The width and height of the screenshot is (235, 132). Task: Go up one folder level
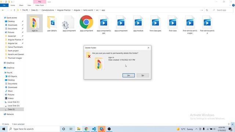click(14, 10)
